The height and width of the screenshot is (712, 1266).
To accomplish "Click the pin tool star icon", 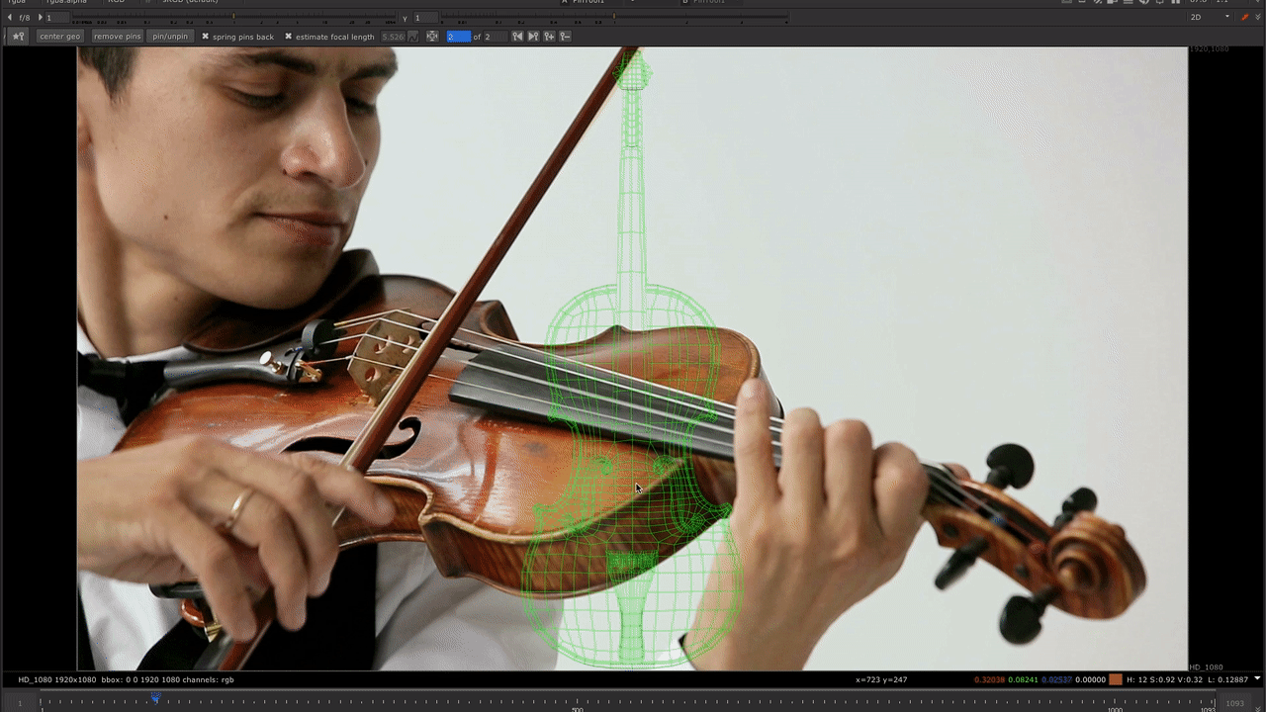I will (18, 37).
